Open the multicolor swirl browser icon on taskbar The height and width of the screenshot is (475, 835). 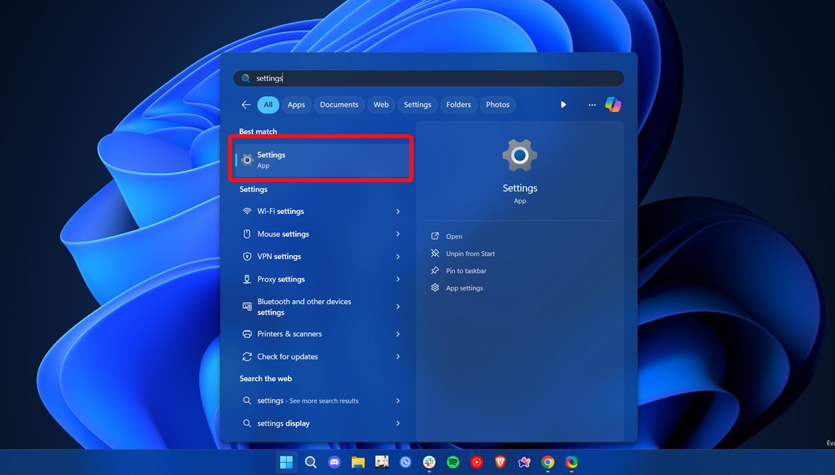click(571, 462)
